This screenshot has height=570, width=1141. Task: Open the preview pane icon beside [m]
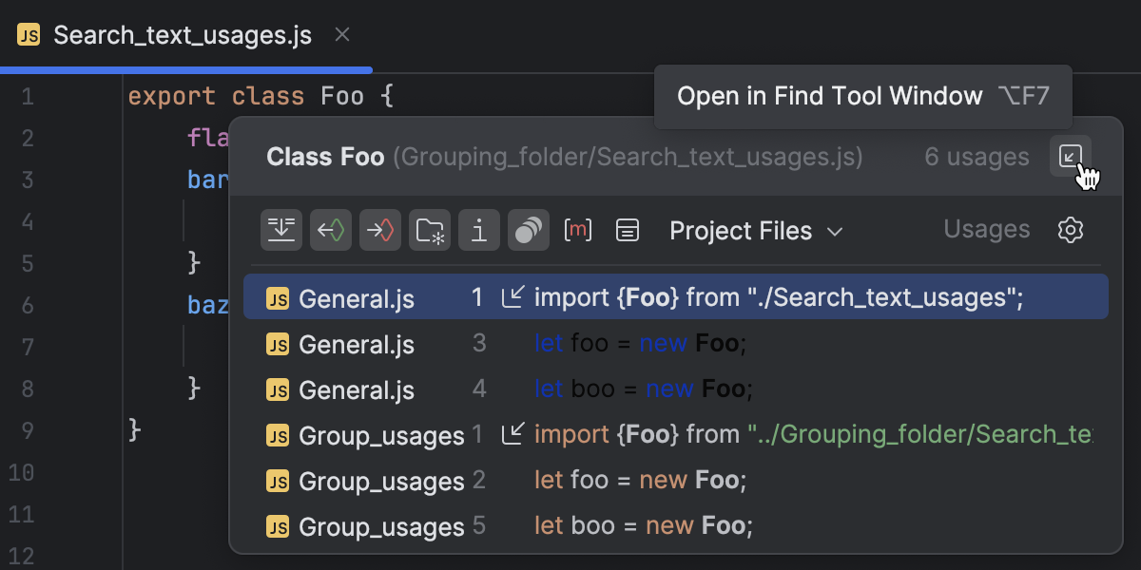(x=628, y=230)
